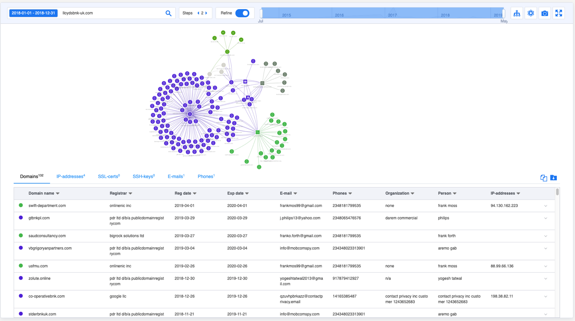This screenshot has height=321, width=575.
Task: Select domain co-operativebnk.com in the table
Action: coord(47,296)
